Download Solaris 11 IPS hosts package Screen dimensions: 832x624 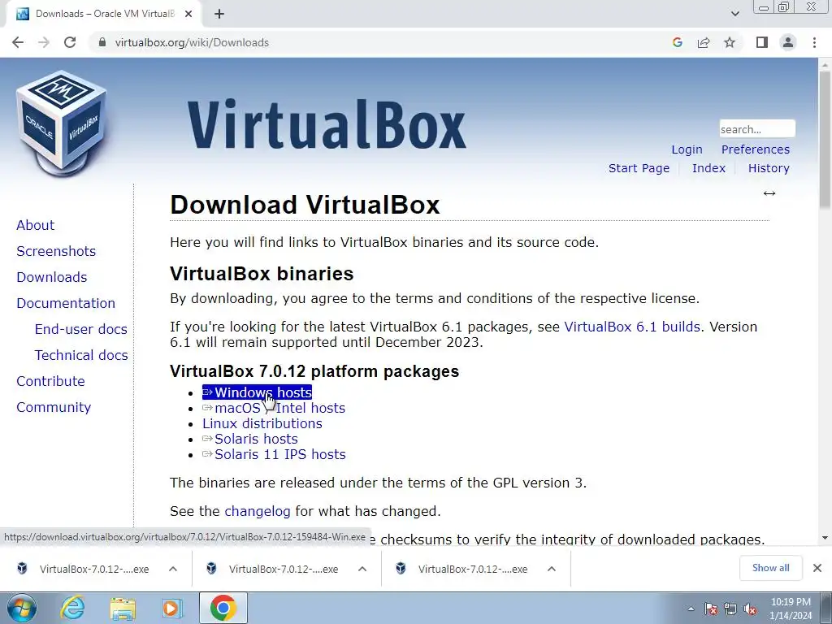click(274, 454)
